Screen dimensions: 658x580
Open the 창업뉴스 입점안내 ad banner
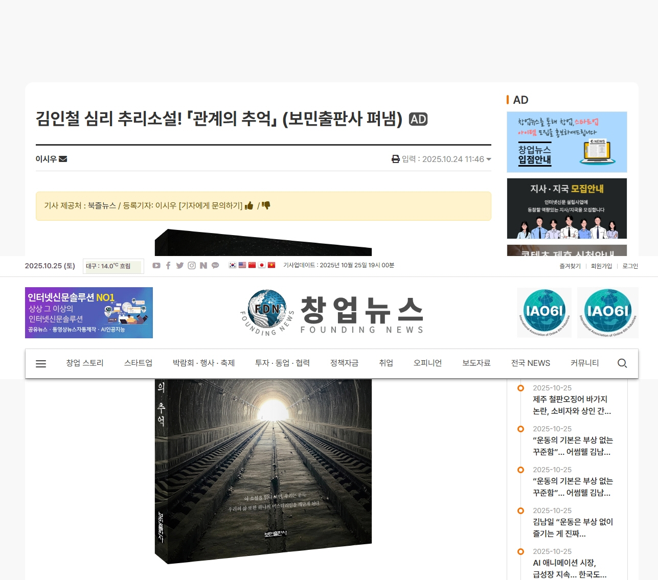click(566, 142)
